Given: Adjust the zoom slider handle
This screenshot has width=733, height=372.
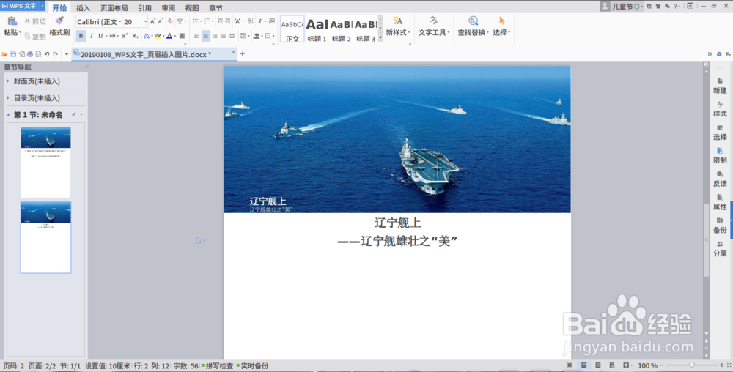Looking at the screenshot, I should click(692, 365).
